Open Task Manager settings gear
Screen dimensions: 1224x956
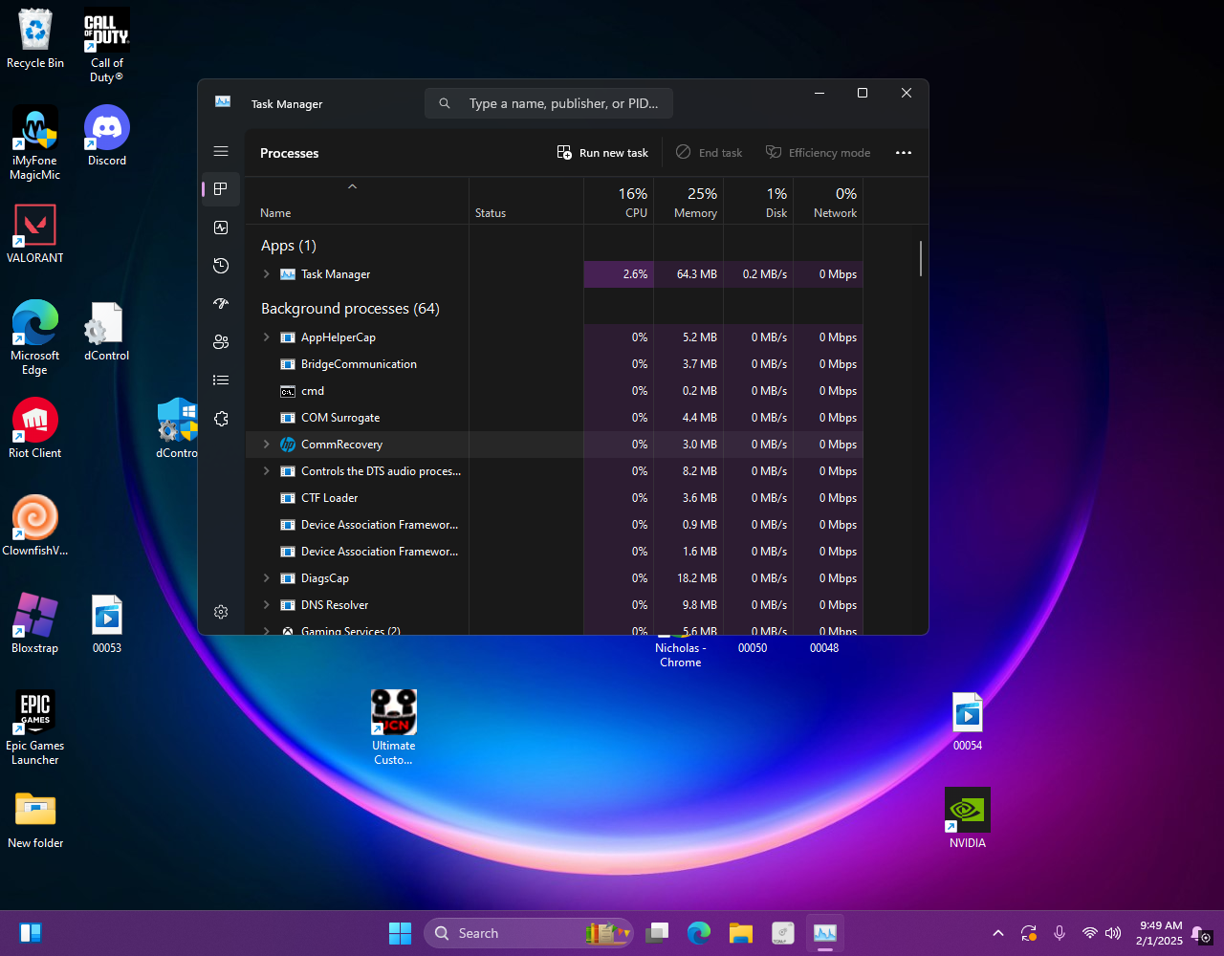pos(221,612)
